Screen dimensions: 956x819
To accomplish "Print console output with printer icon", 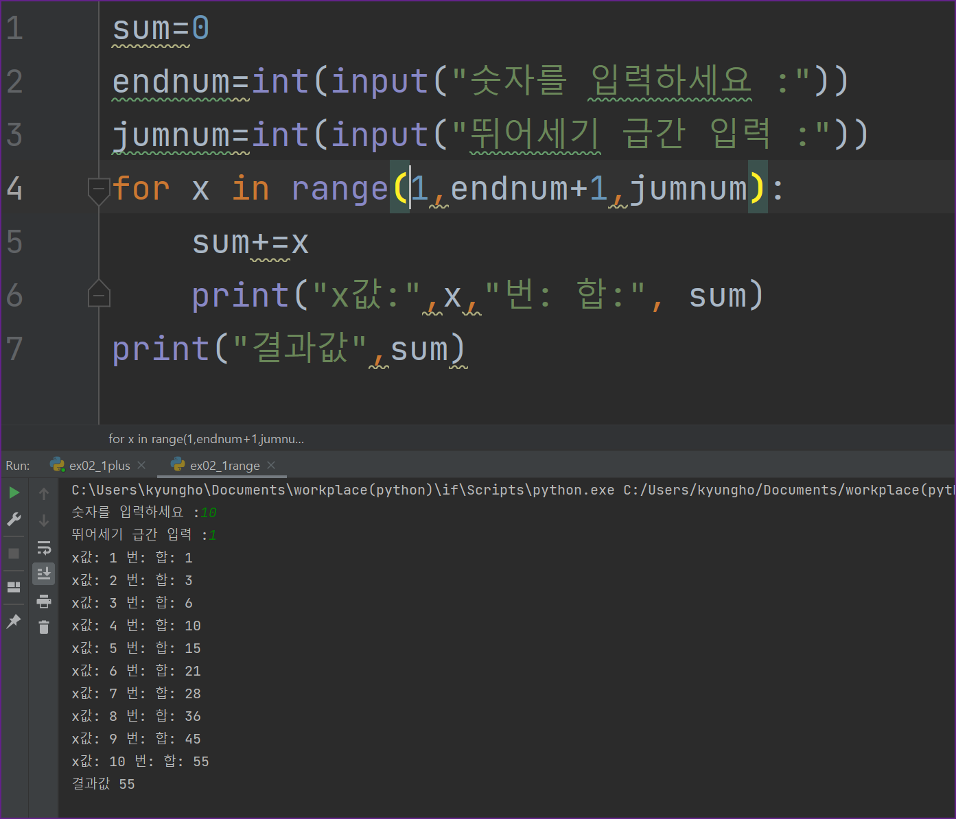I will pyautogui.click(x=44, y=602).
